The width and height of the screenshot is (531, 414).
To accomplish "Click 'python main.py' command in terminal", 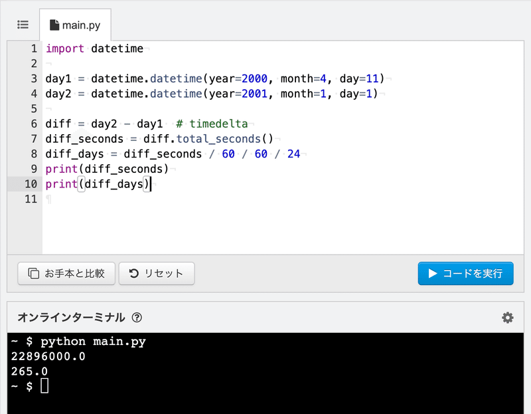I will 93,342.
